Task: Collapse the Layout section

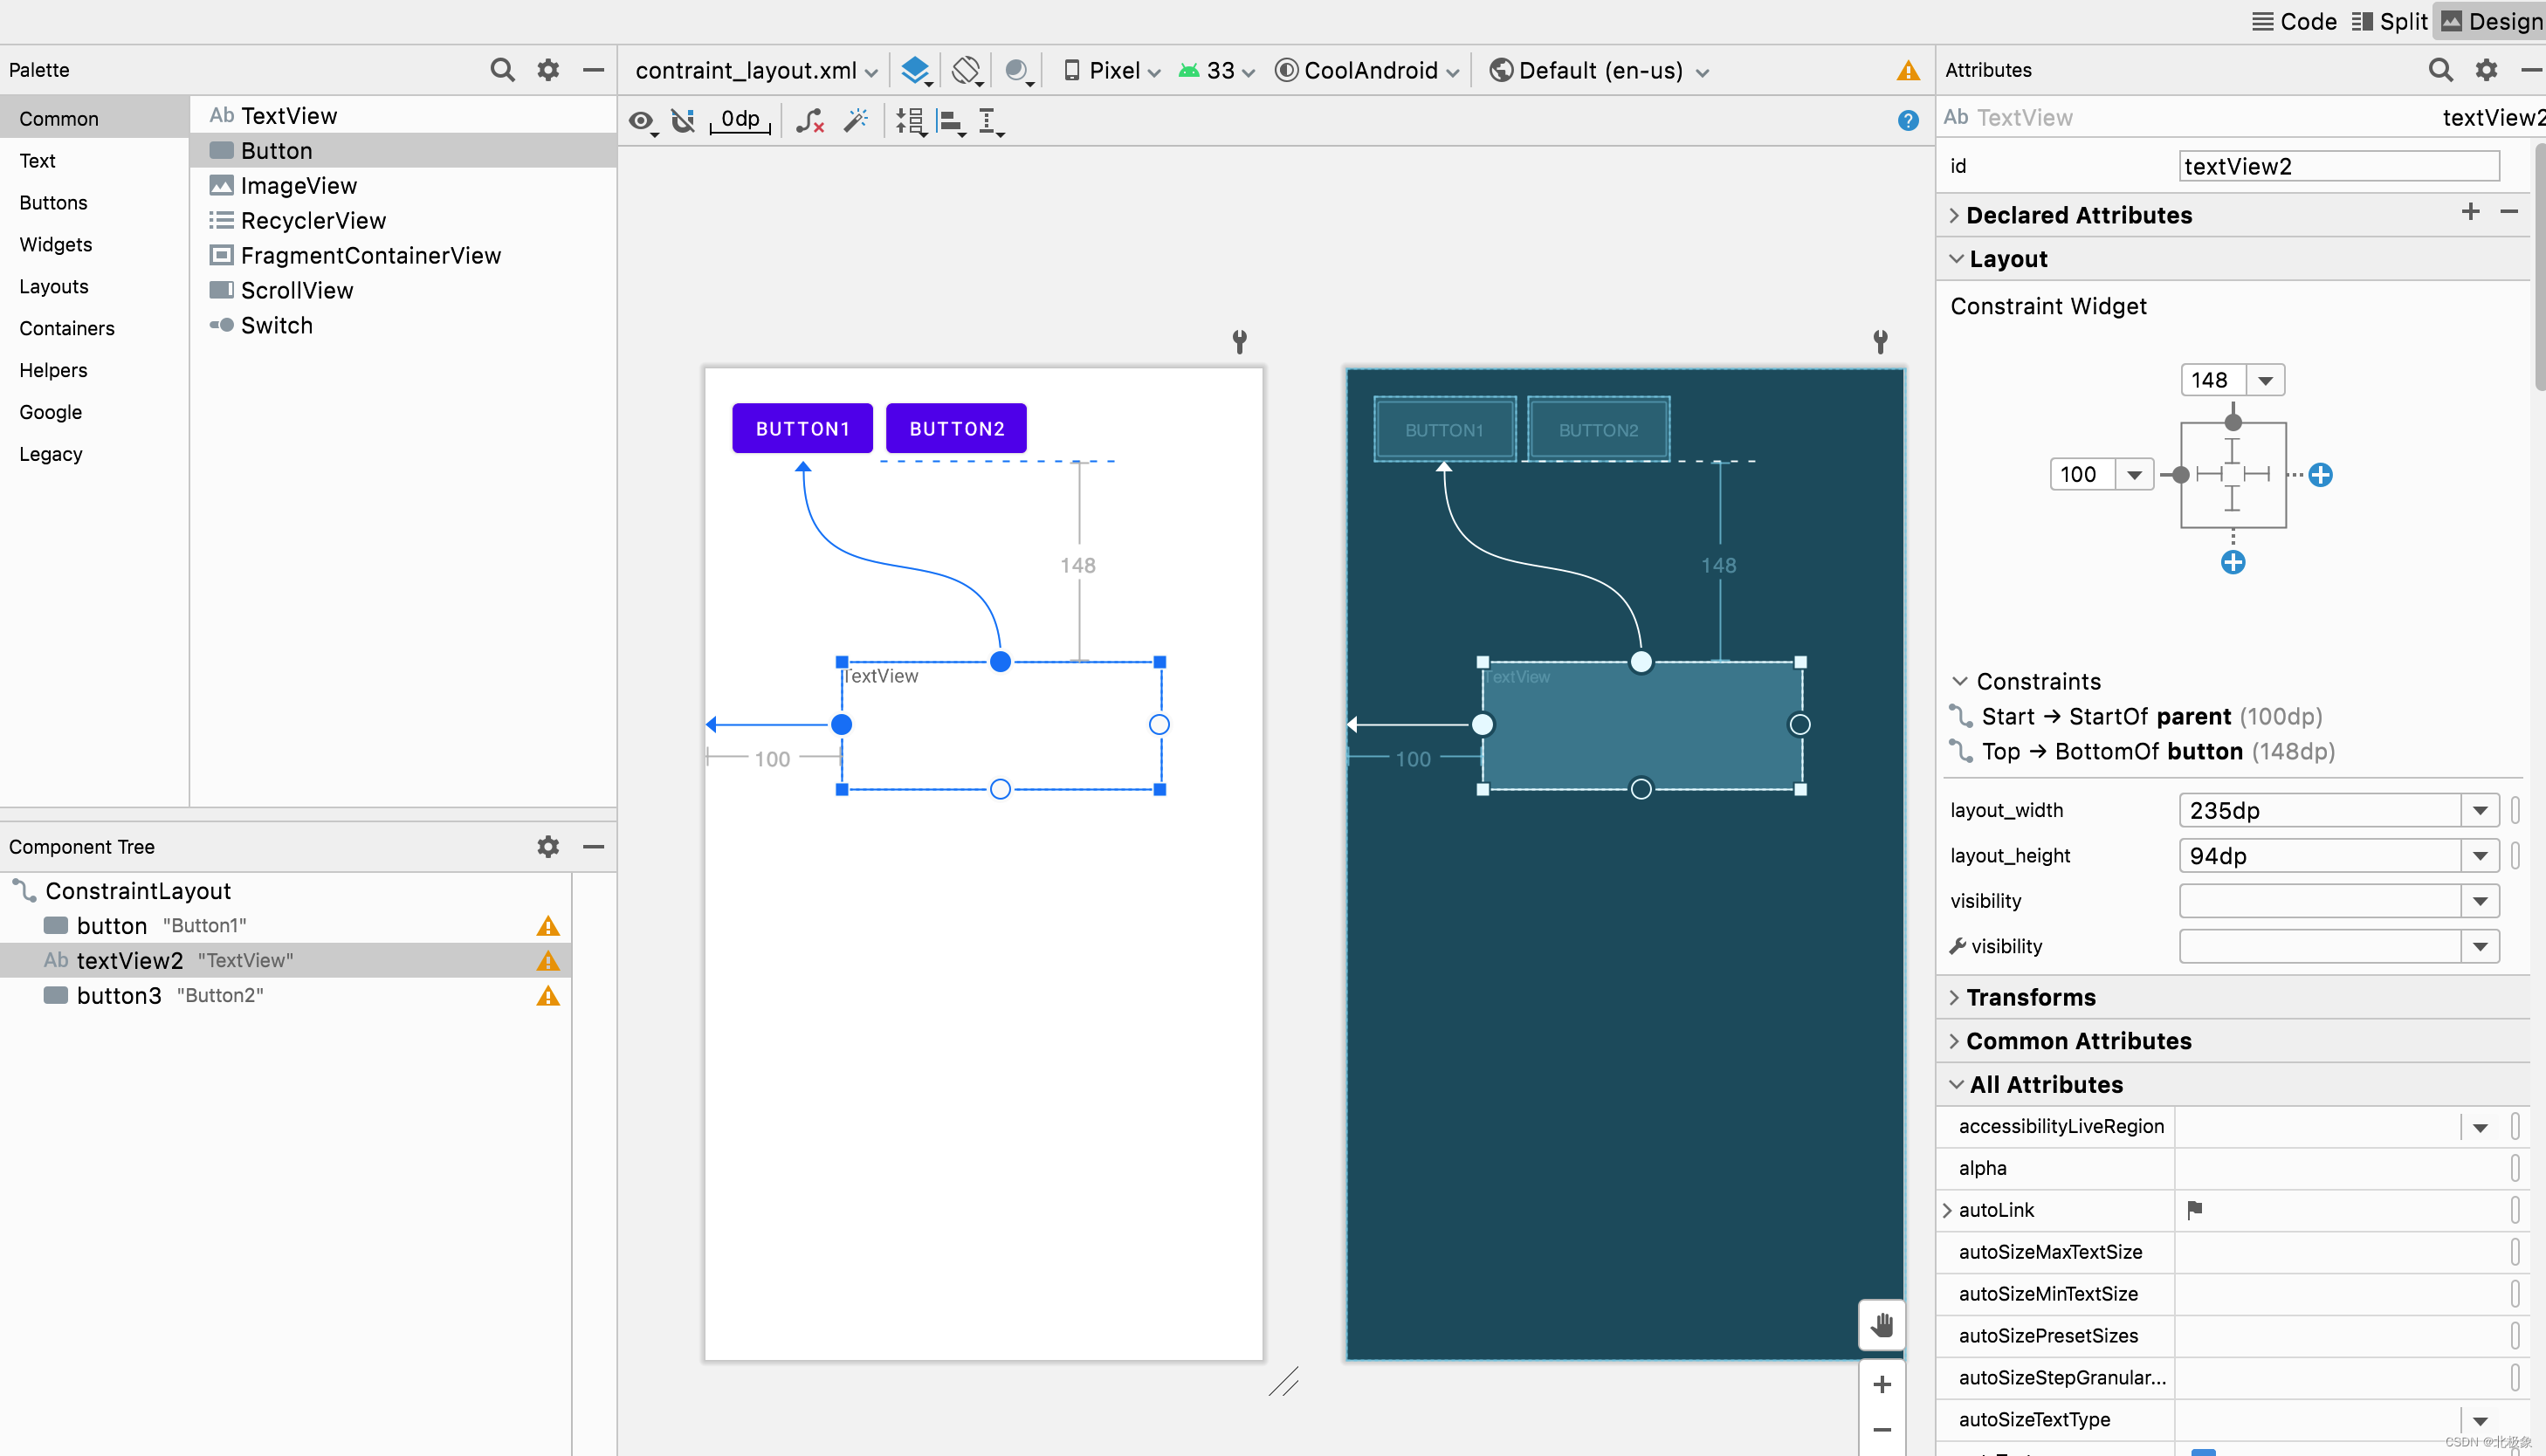Action: point(1956,259)
